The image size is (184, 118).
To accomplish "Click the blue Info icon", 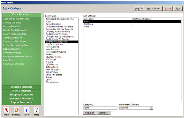I will pyautogui.click(x=27, y=110).
